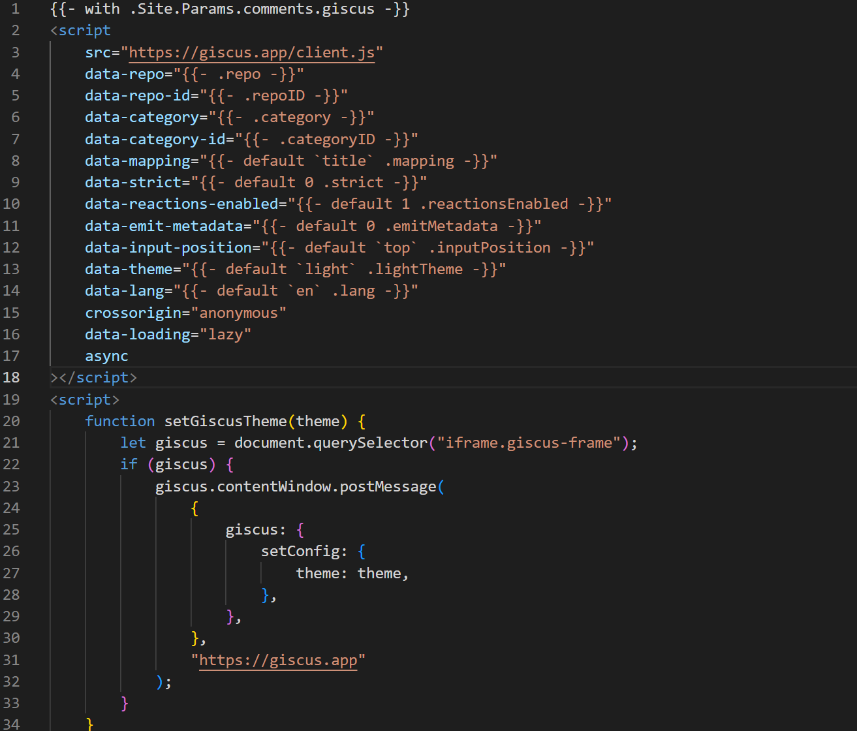The width and height of the screenshot is (857, 731).
Task: Click the data-loading attribute name
Action: tap(138, 334)
